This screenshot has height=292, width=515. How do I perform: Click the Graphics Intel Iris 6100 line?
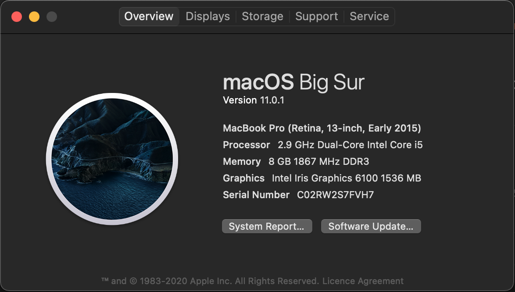point(322,178)
